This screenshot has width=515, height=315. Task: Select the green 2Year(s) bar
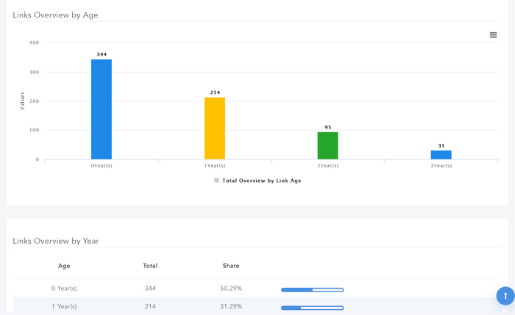pyautogui.click(x=328, y=145)
